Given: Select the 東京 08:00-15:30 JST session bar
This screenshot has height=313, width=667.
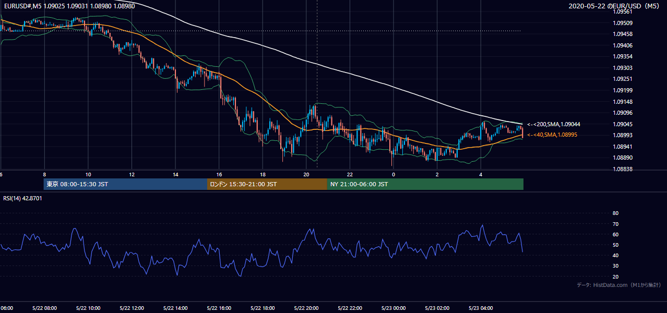Looking at the screenshot, I should click(125, 184).
